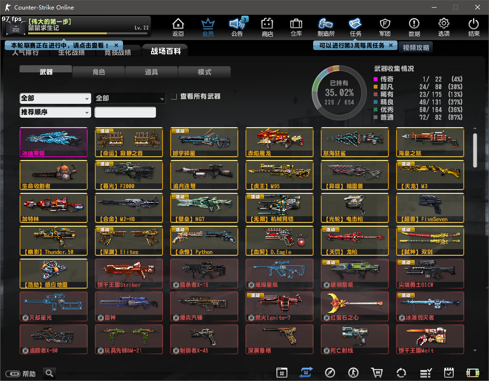Select the 【光轮】电击枪 weapon card
This screenshot has height=381, width=489.
tap(355, 208)
